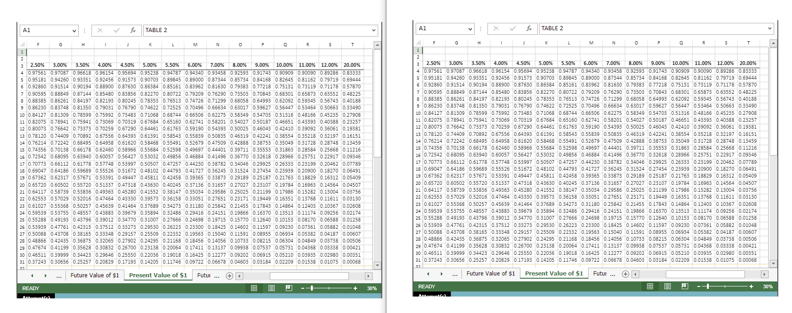Click the Cancel X icon in left window formula bar
Image resolution: width=792 pixels, height=313 pixels.
pos(100,30)
